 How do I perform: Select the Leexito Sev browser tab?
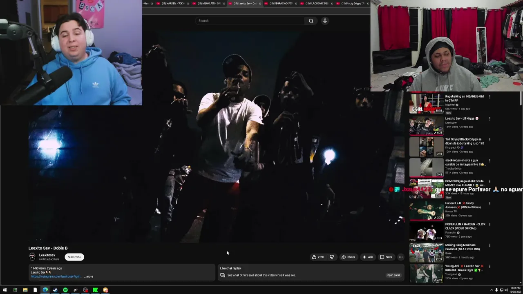click(x=245, y=3)
